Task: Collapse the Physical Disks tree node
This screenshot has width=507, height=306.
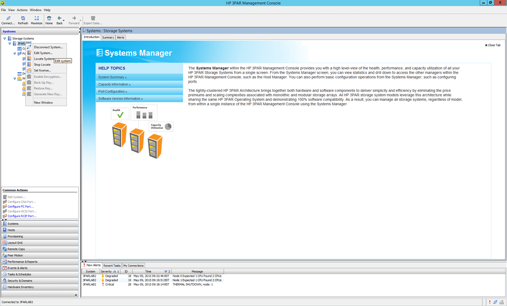Action: [14, 79]
